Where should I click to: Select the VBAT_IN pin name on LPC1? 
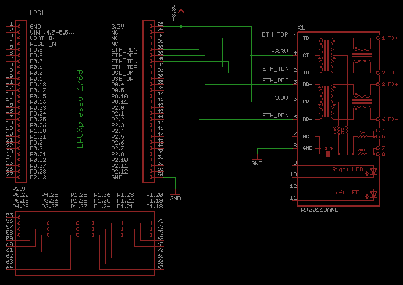tap(42, 38)
